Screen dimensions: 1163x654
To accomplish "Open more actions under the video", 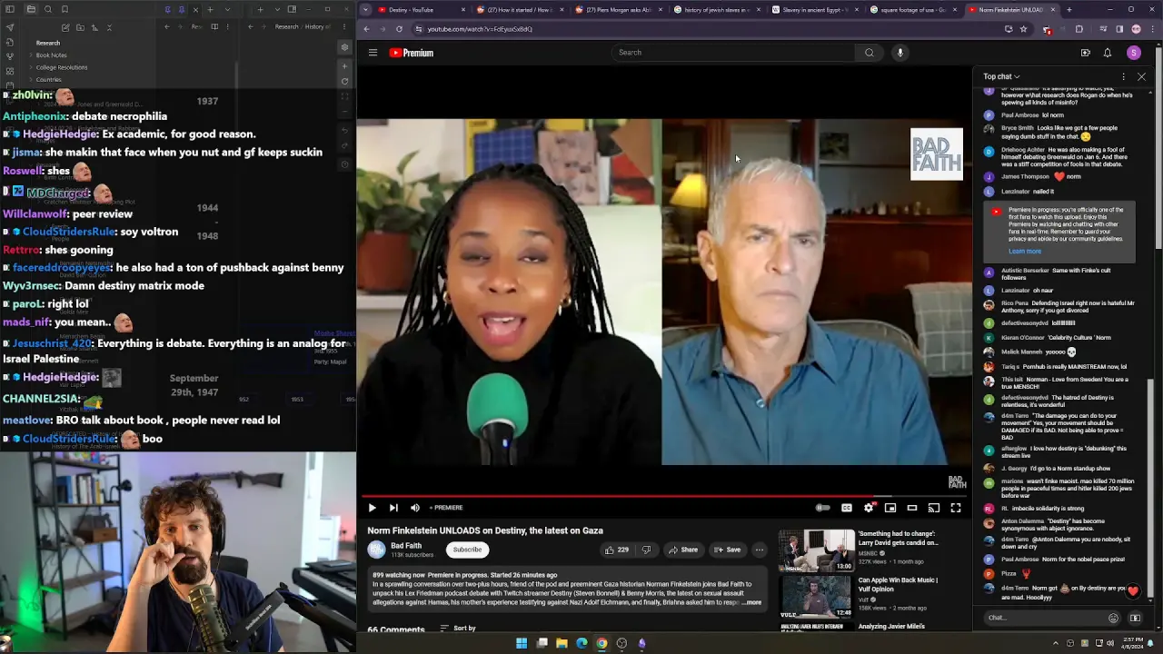I will click(760, 550).
